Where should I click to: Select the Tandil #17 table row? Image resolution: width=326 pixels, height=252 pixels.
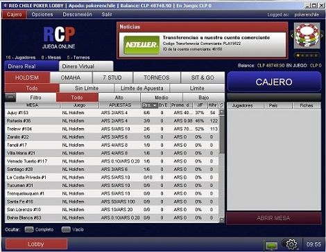(112, 145)
